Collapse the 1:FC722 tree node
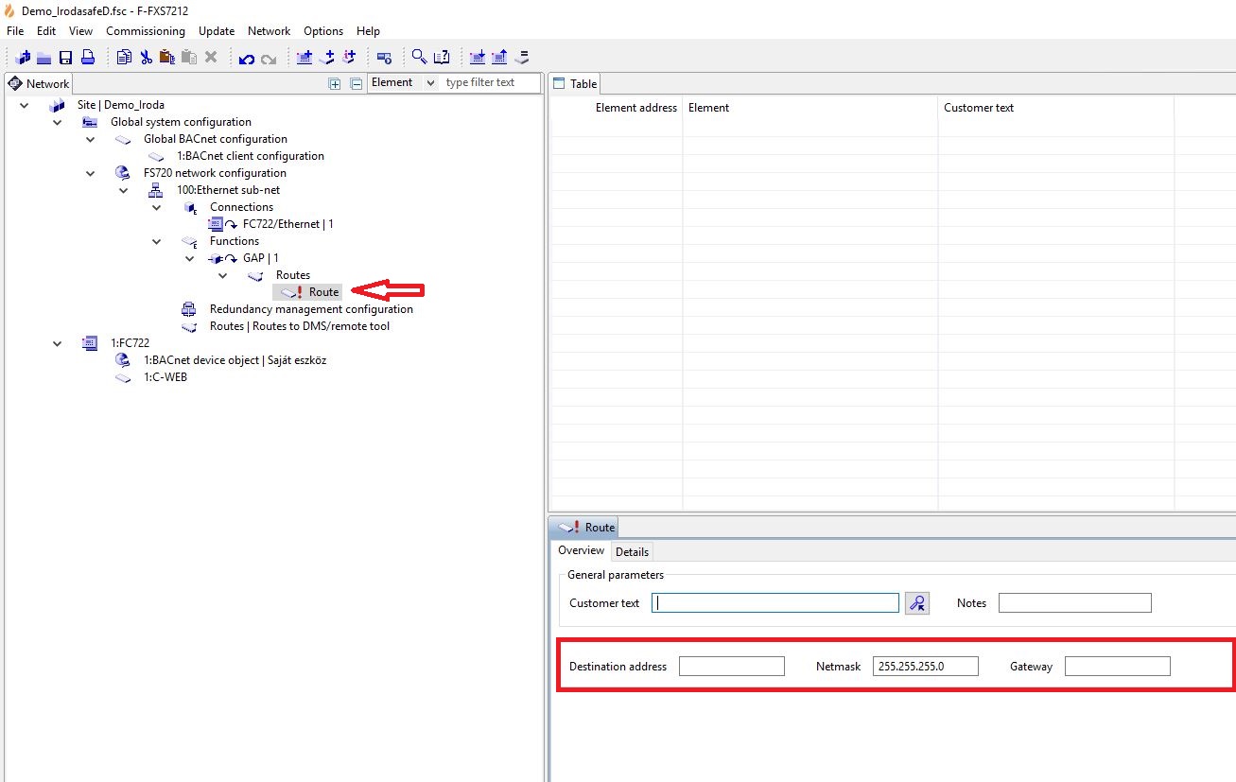 (x=58, y=343)
